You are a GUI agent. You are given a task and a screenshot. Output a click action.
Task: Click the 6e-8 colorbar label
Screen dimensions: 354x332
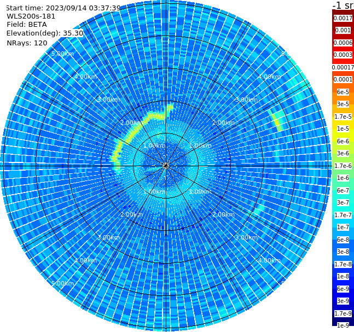343,240
